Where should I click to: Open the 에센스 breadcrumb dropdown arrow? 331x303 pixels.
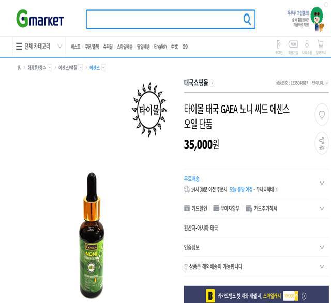(x=103, y=68)
